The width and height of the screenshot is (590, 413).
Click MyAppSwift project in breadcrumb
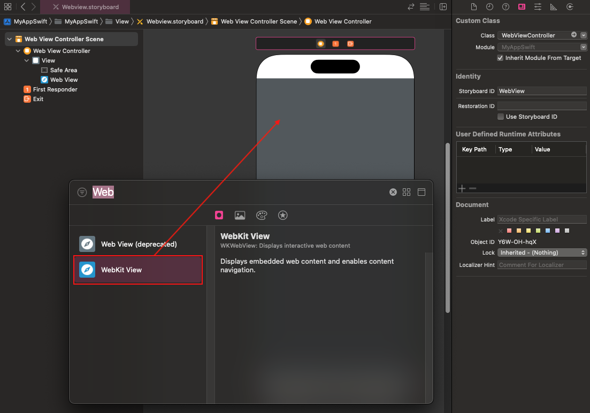pos(26,21)
